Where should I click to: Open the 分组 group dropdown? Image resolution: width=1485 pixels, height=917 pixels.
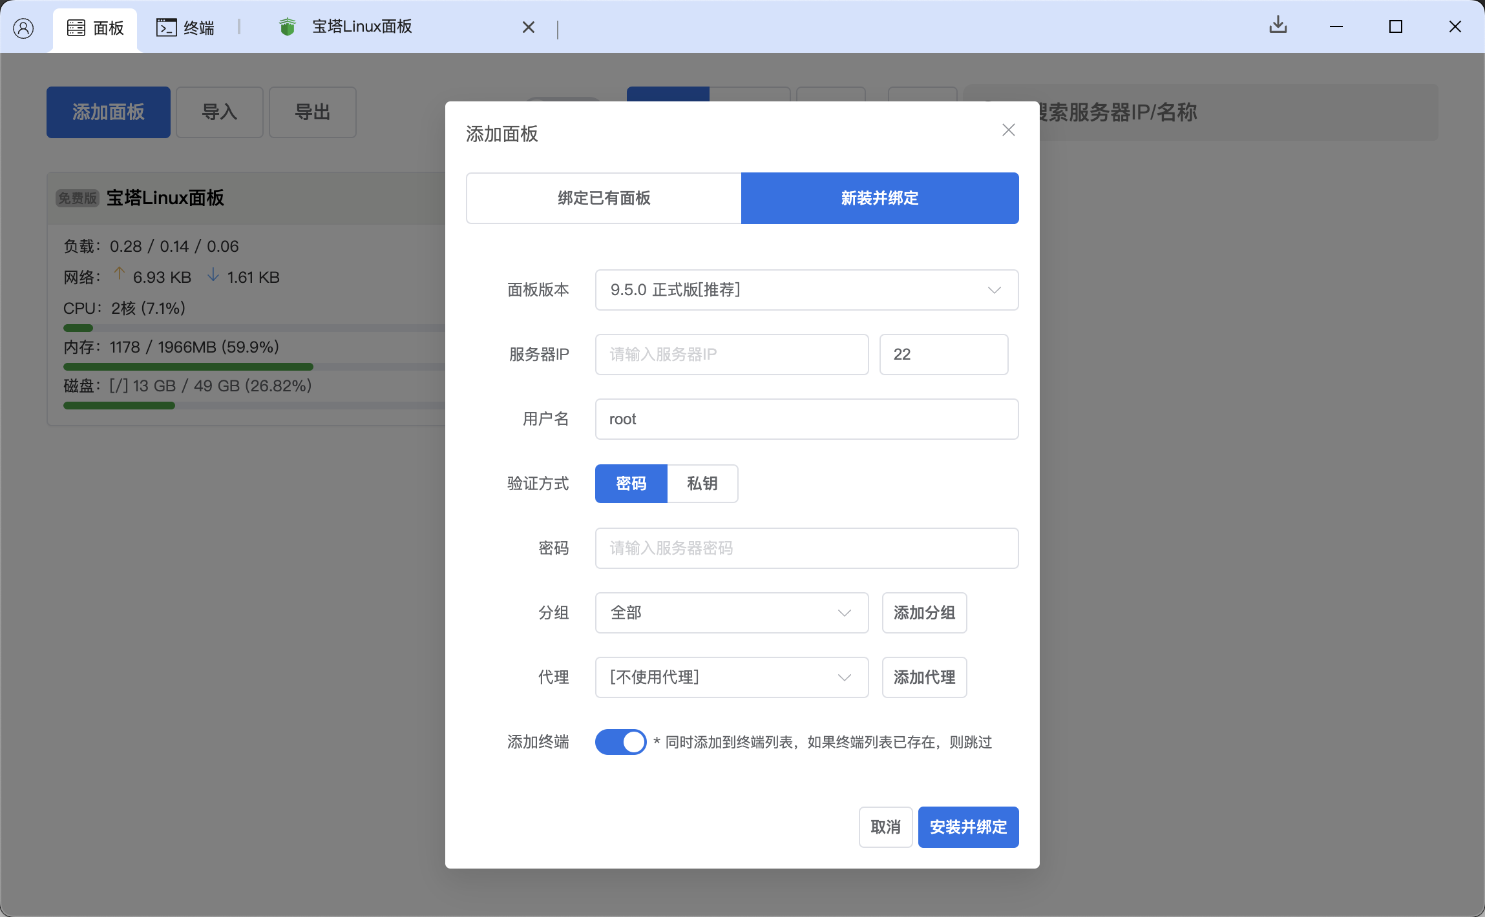[731, 613]
